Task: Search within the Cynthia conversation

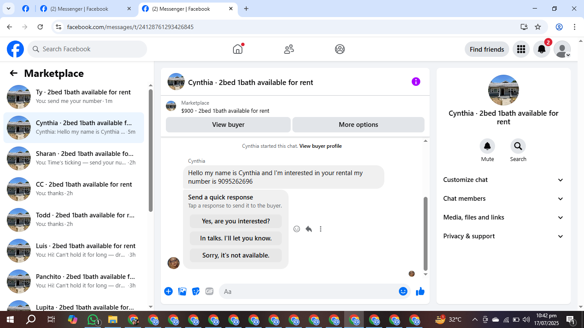Action: click(x=518, y=146)
